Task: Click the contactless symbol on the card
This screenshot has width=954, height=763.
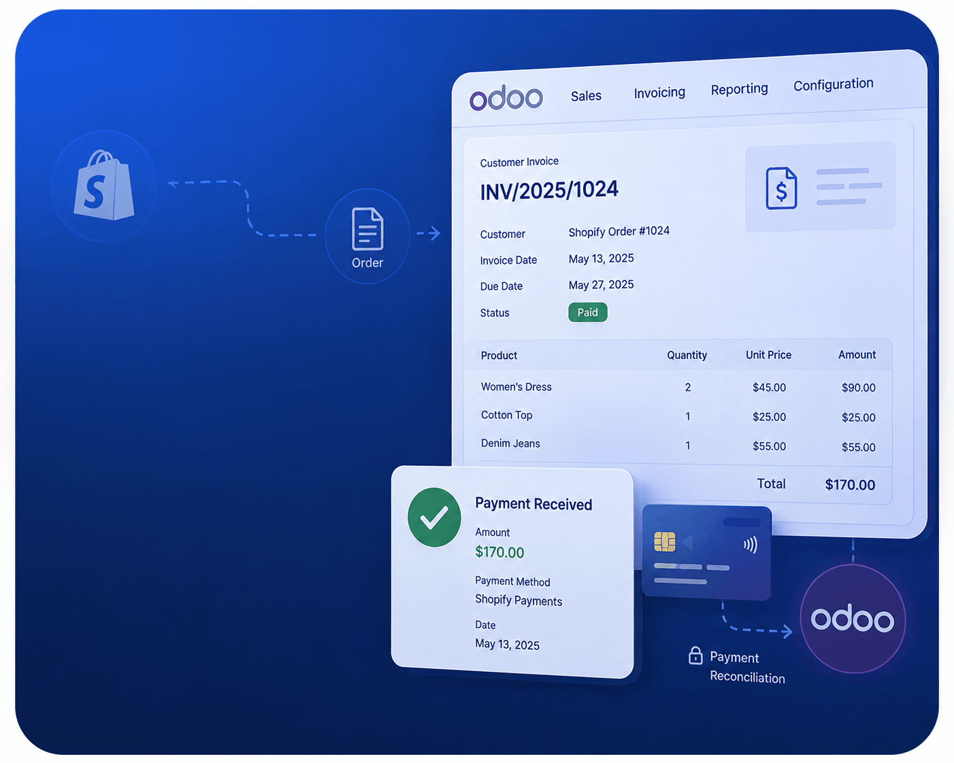Action: click(x=751, y=545)
